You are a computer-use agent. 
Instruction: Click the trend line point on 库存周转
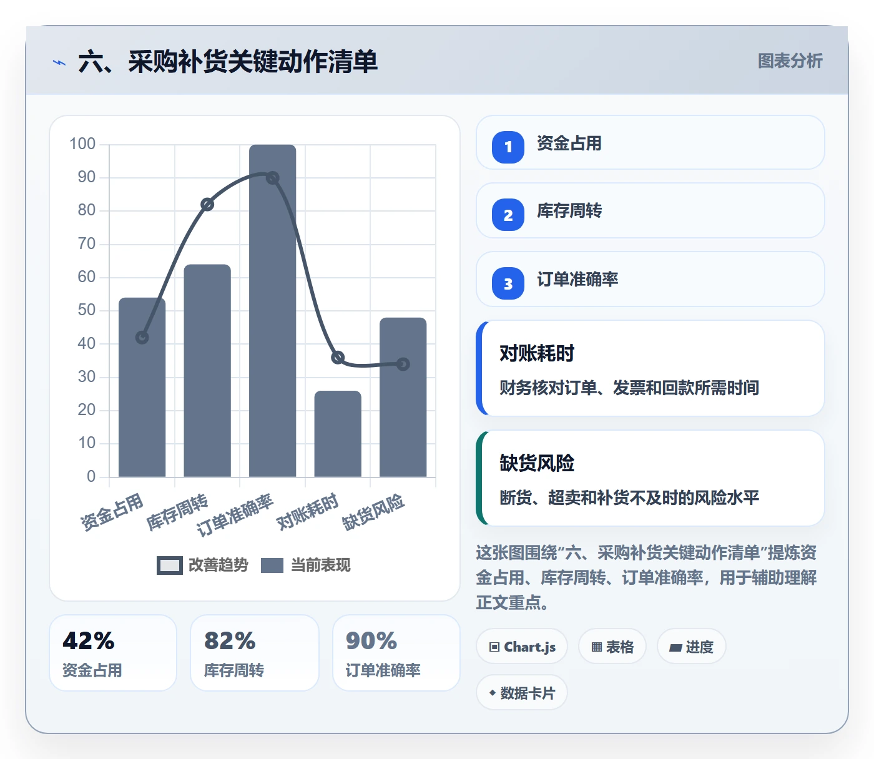coord(207,204)
